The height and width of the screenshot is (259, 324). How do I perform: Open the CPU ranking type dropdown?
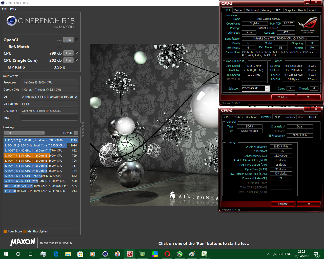24,133
